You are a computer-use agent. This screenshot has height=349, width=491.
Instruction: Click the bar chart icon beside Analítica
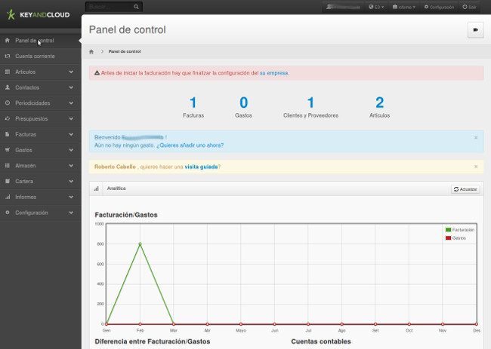point(96,188)
